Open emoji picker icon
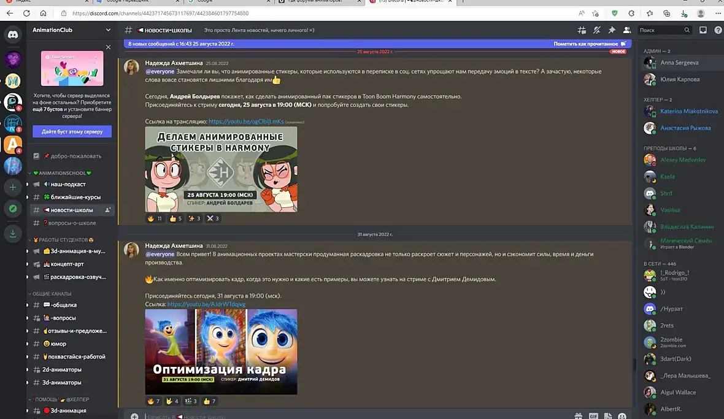The height and width of the screenshot is (419, 724). (622, 416)
